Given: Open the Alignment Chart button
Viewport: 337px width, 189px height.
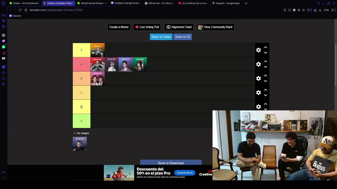Looking at the screenshot, I should click(179, 27).
